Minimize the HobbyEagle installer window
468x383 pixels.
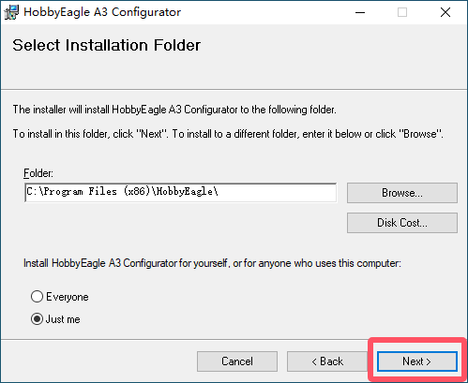pyautogui.click(x=360, y=12)
